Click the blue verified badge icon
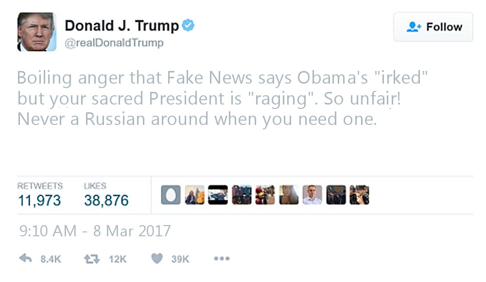Image resolution: width=486 pixels, height=282 pixels. [x=188, y=25]
